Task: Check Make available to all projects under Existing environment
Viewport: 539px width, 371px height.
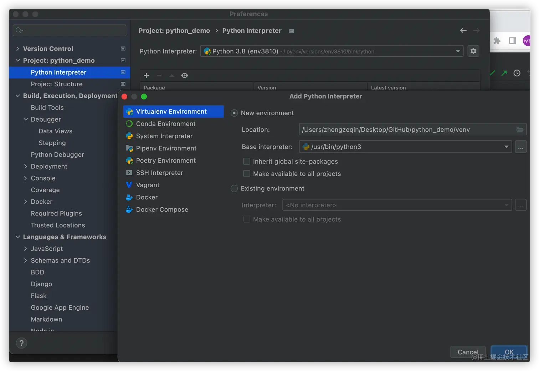Action: (246, 219)
